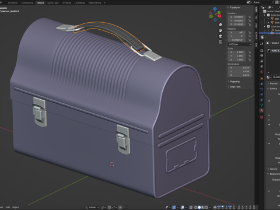Open the Texture checkerboard properties tab
The width and height of the screenshot is (280, 210).
pyautogui.click(x=262, y=117)
